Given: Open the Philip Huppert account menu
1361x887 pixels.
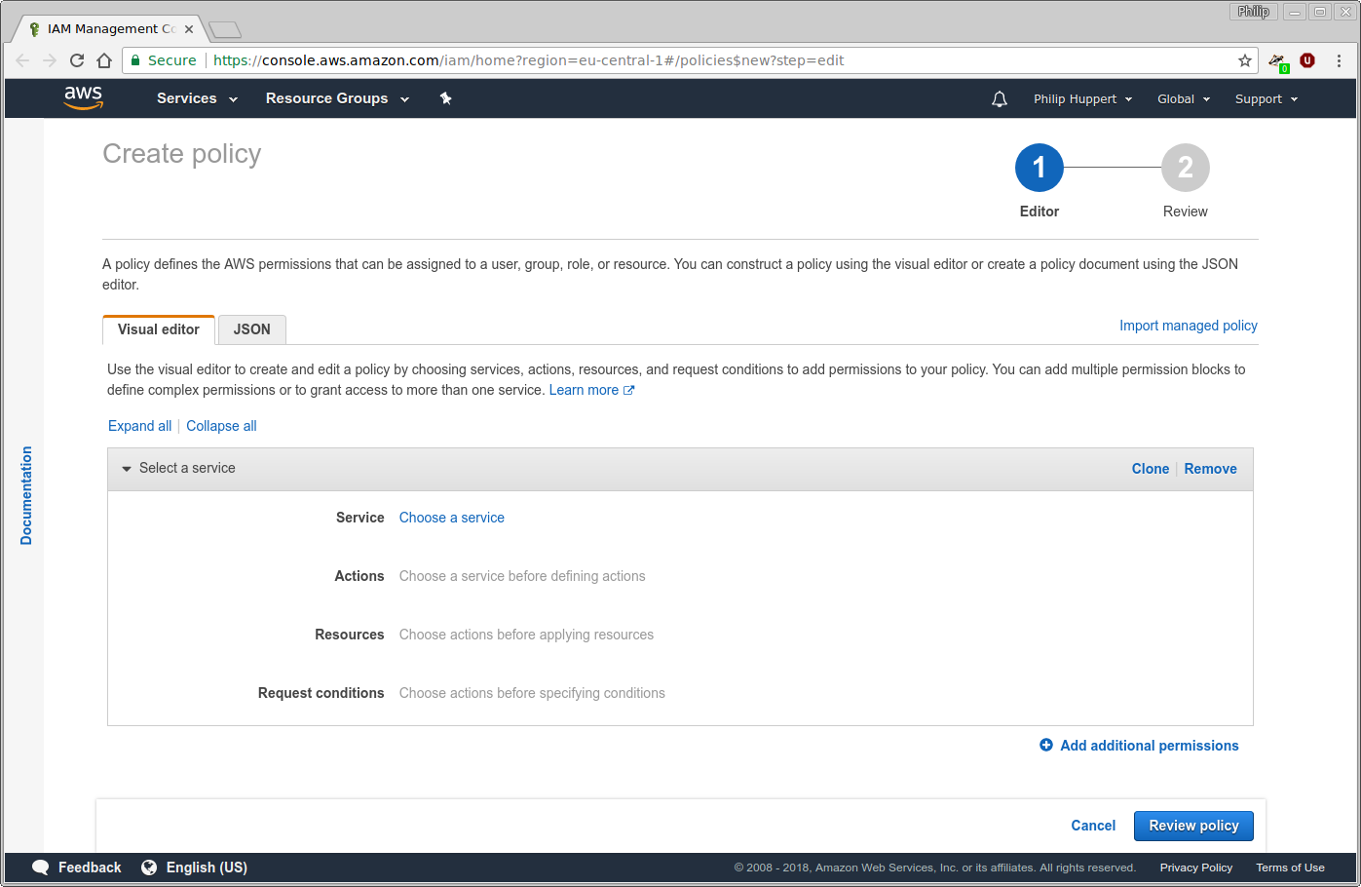Looking at the screenshot, I should [1082, 99].
